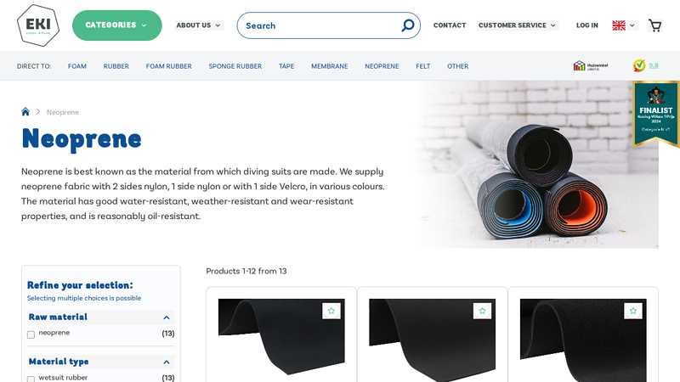Favorite the third product with the star icon
The image size is (680, 382).
(x=633, y=311)
